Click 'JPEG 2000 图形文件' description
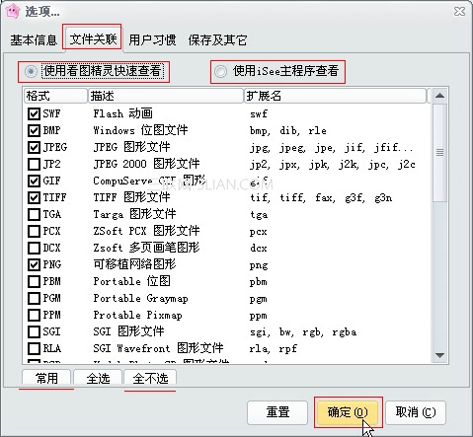473x437 pixels. 146,164
